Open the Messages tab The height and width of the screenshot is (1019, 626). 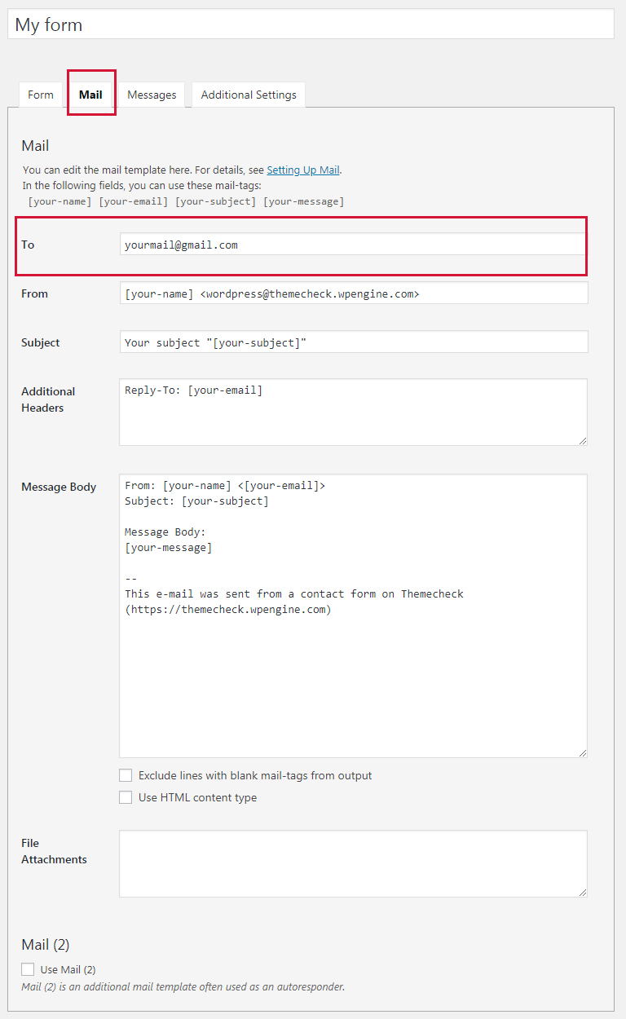152,95
